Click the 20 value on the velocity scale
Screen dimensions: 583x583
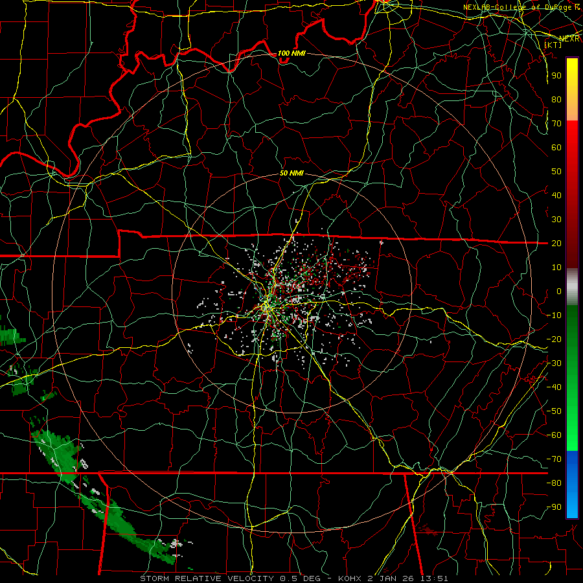click(x=556, y=244)
